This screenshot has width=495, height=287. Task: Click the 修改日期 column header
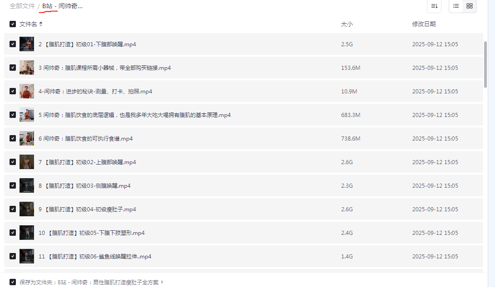click(424, 24)
